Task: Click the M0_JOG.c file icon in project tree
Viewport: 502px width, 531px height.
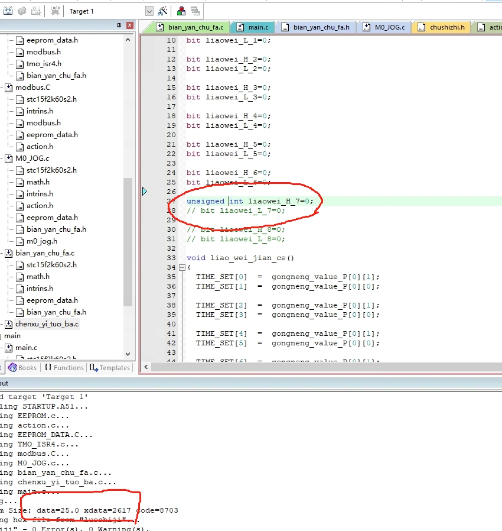Action: click(9, 158)
